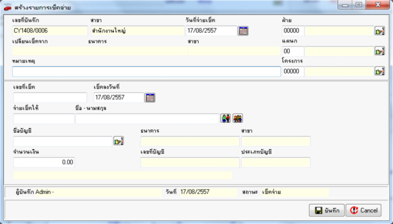The width and height of the screenshot is (393, 224).
Task: Click the ธนาคาร bank field beside ชื่อบัญชี
Action: point(190,141)
